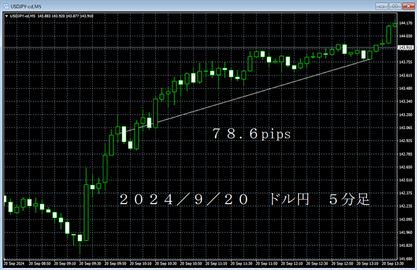Click the 20 Sep 10:50 time label
The width and height of the screenshot is (417, 270).
191,263
